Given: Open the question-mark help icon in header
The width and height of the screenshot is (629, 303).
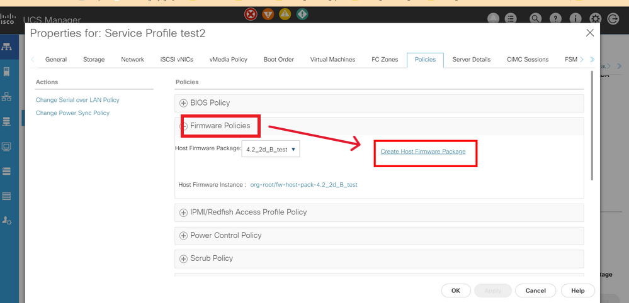Looking at the screenshot, I should pos(555,18).
